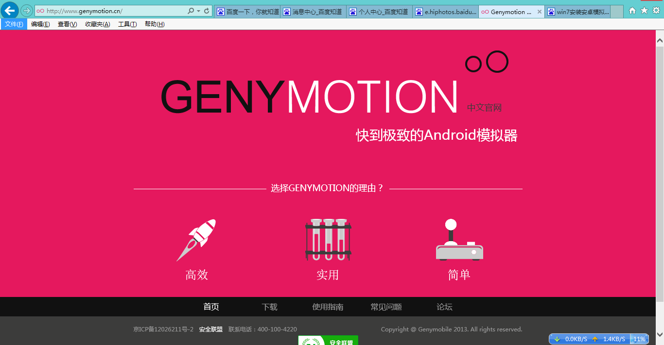Click the scrollbar up arrow
The width and height of the screenshot is (664, 345).
tap(660, 40)
